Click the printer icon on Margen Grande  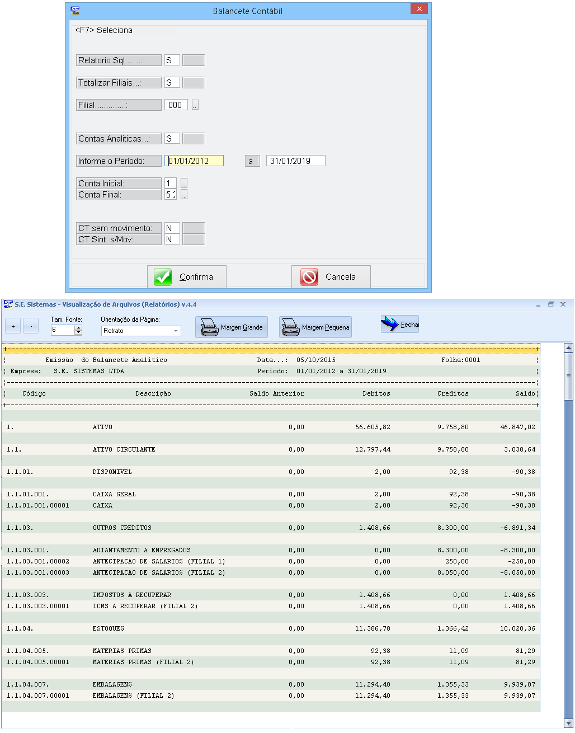[209, 327]
